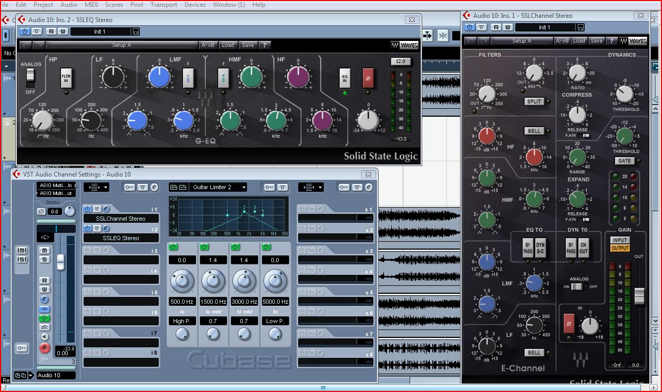Toggle the hi band power button
662x392 pixels.
[x=266, y=247]
